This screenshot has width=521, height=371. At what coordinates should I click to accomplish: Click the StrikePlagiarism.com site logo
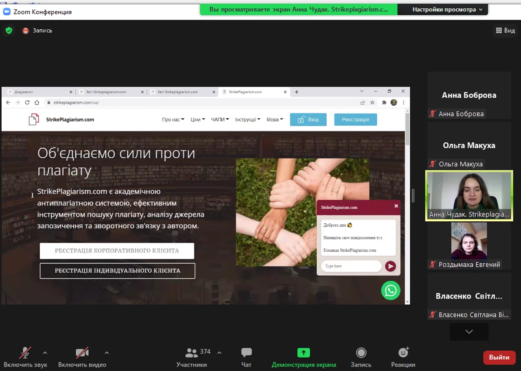(61, 120)
